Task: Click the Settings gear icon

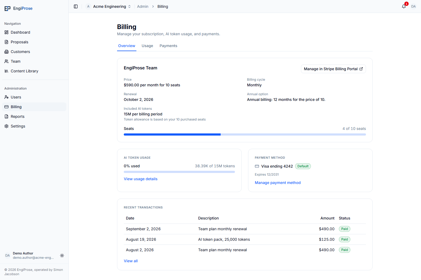Action: coord(6,126)
